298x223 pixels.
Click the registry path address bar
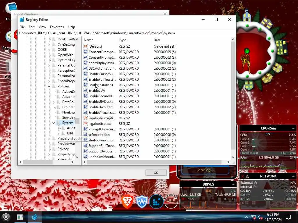pyautogui.click(x=127, y=33)
